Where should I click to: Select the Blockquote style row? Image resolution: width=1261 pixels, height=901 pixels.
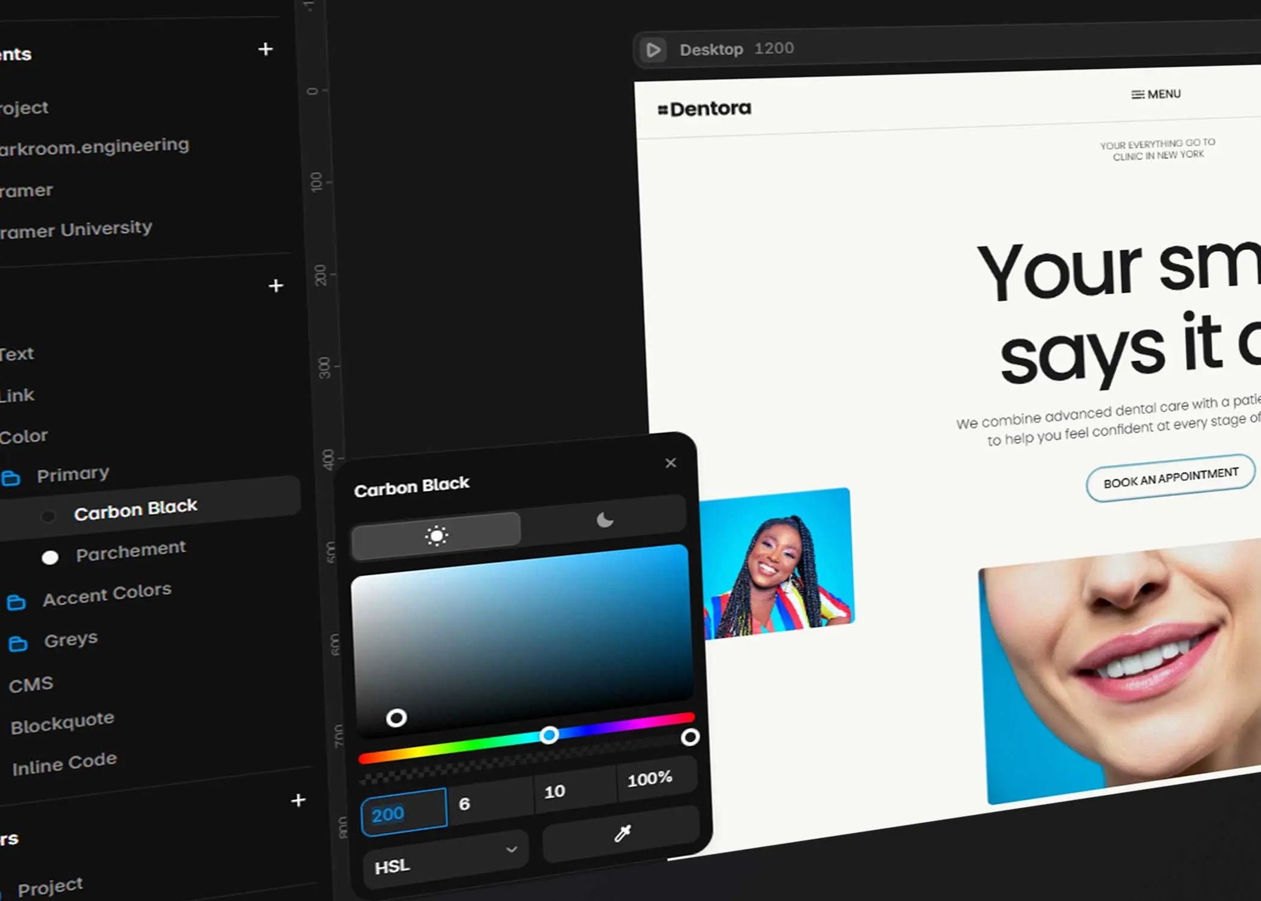pyautogui.click(x=62, y=723)
